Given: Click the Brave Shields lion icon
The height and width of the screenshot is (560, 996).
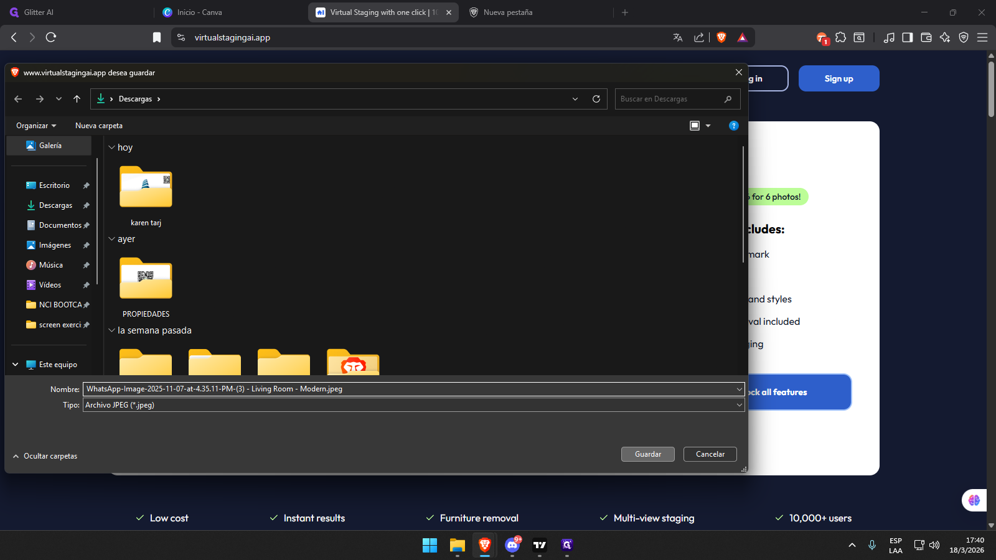Looking at the screenshot, I should tap(721, 37).
